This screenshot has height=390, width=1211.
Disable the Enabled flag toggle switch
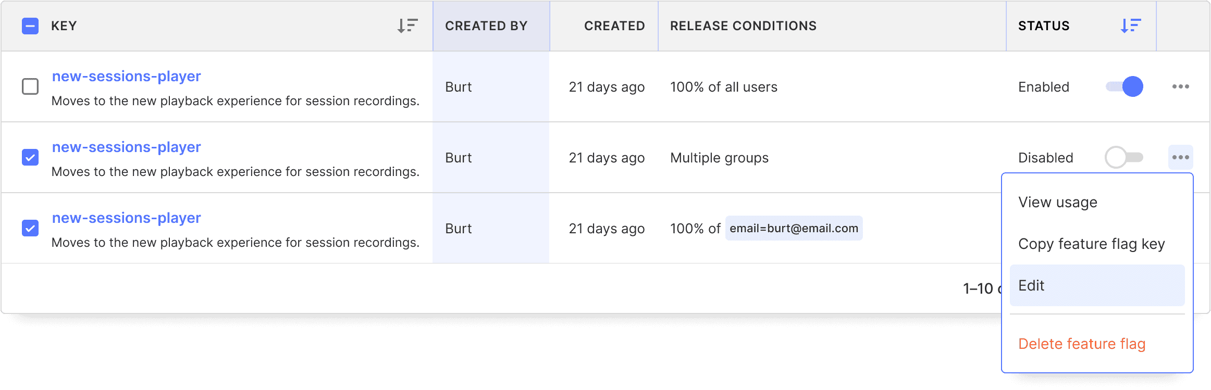pyautogui.click(x=1124, y=86)
